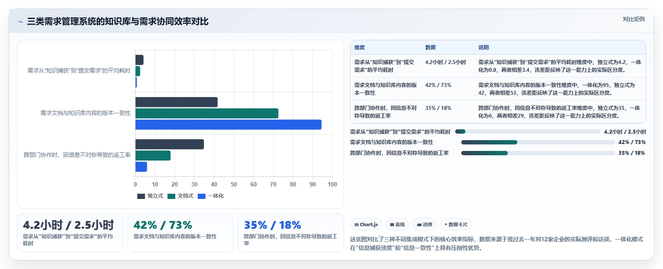Click the chart axis label 需求文档与知识库内容的版本一致性
Screen dimensions: 663x269
86,113
